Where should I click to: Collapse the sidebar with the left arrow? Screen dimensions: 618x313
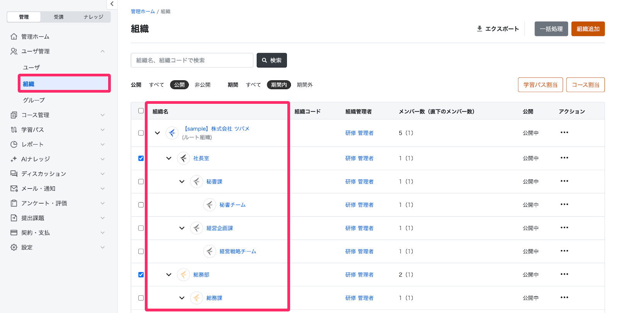point(112,4)
